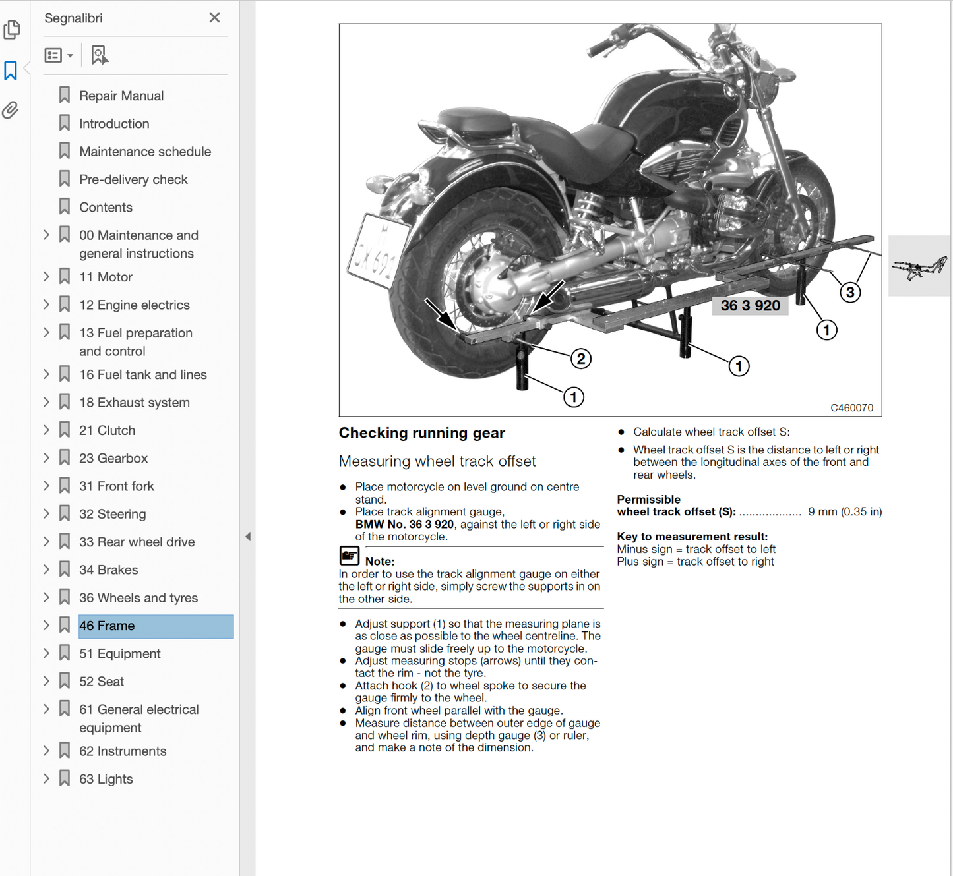Go to the Maintenance schedule bookmark

145,152
